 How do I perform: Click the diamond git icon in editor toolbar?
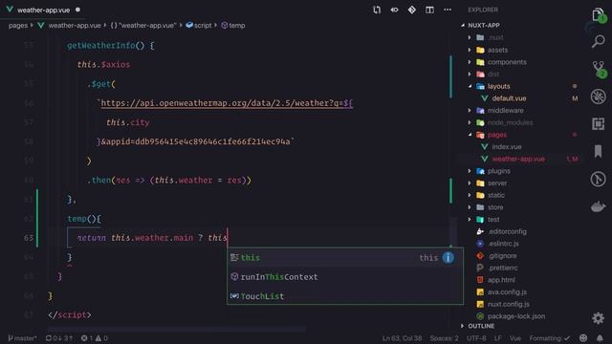(x=412, y=10)
